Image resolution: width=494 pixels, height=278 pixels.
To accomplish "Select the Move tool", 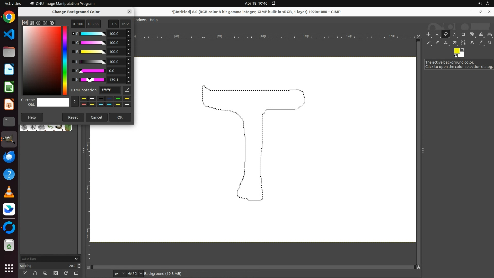I will tap(428, 34).
